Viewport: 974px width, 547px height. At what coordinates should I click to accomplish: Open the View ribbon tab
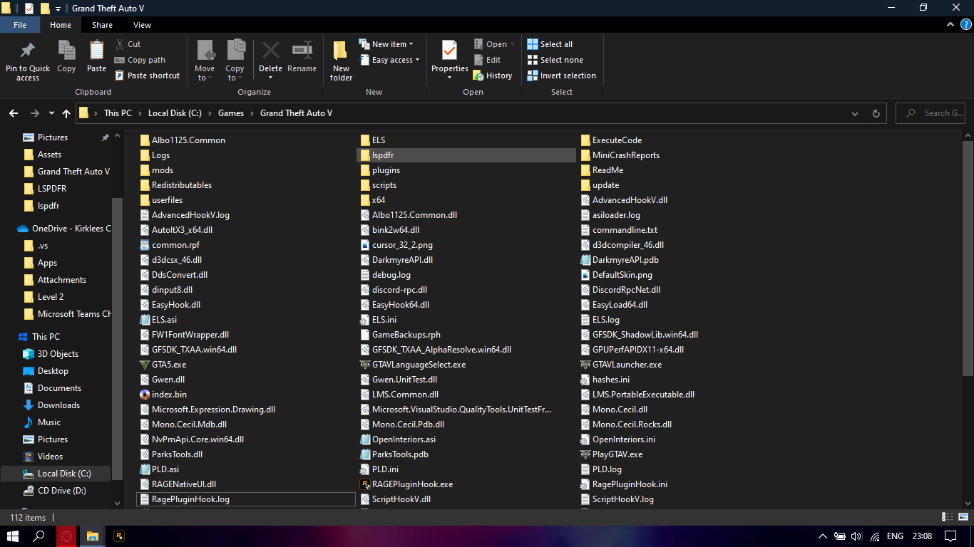point(142,25)
